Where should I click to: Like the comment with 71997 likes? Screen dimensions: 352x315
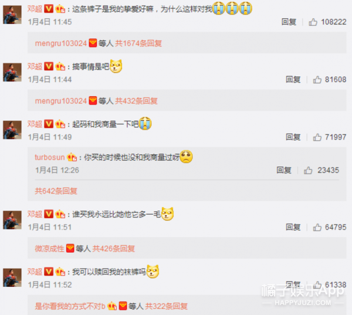click(317, 137)
